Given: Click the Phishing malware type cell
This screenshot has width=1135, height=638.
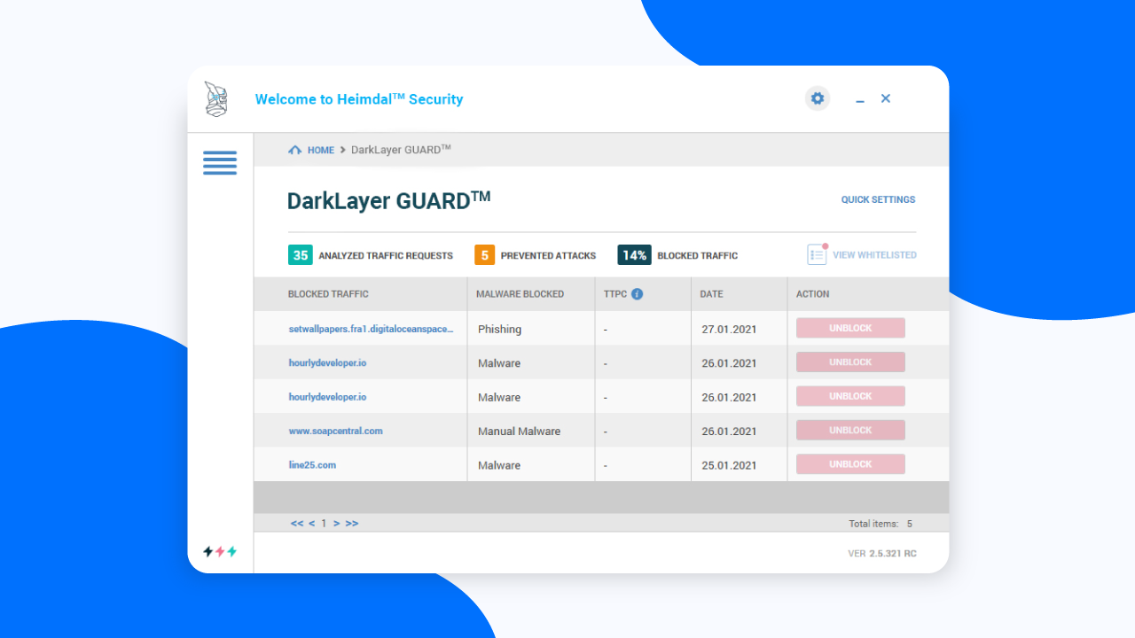Looking at the screenshot, I should [x=499, y=329].
